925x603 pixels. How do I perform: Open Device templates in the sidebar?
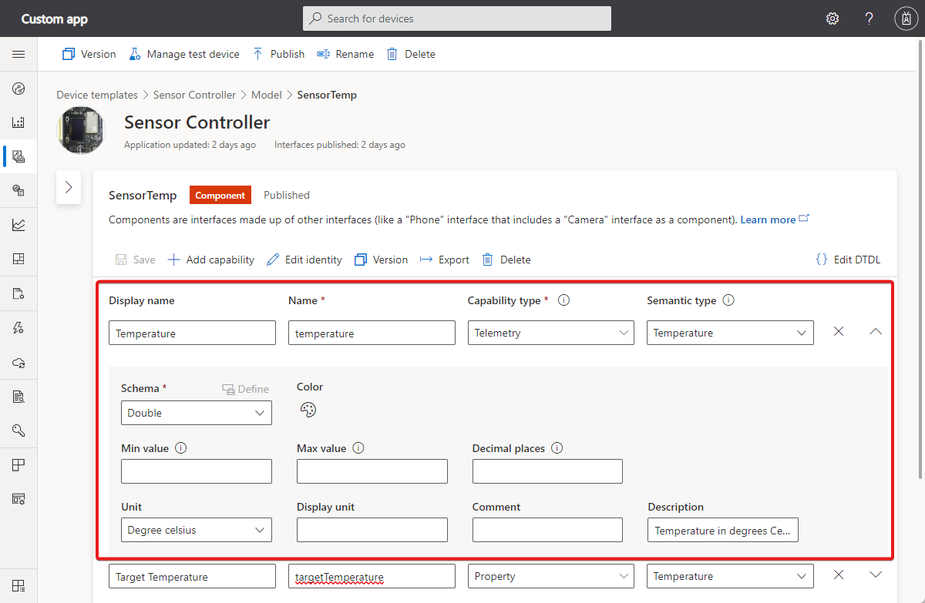point(18,156)
